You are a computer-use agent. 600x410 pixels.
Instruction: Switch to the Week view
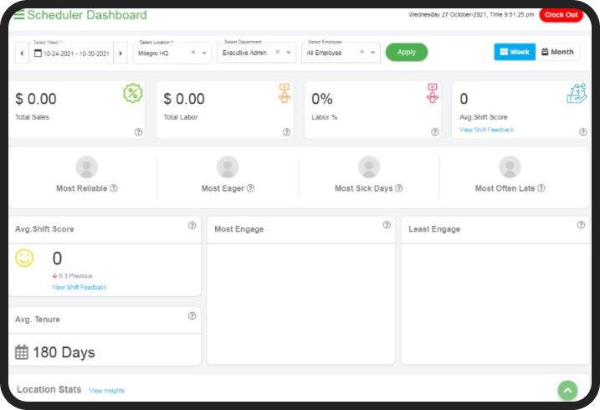coord(515,52)
